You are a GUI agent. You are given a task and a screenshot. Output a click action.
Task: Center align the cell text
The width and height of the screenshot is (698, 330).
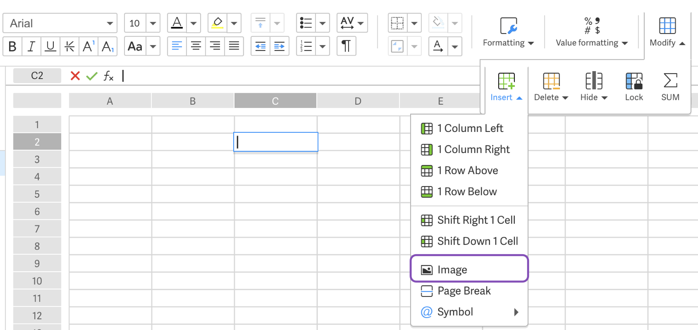click(x=196, y=46)
